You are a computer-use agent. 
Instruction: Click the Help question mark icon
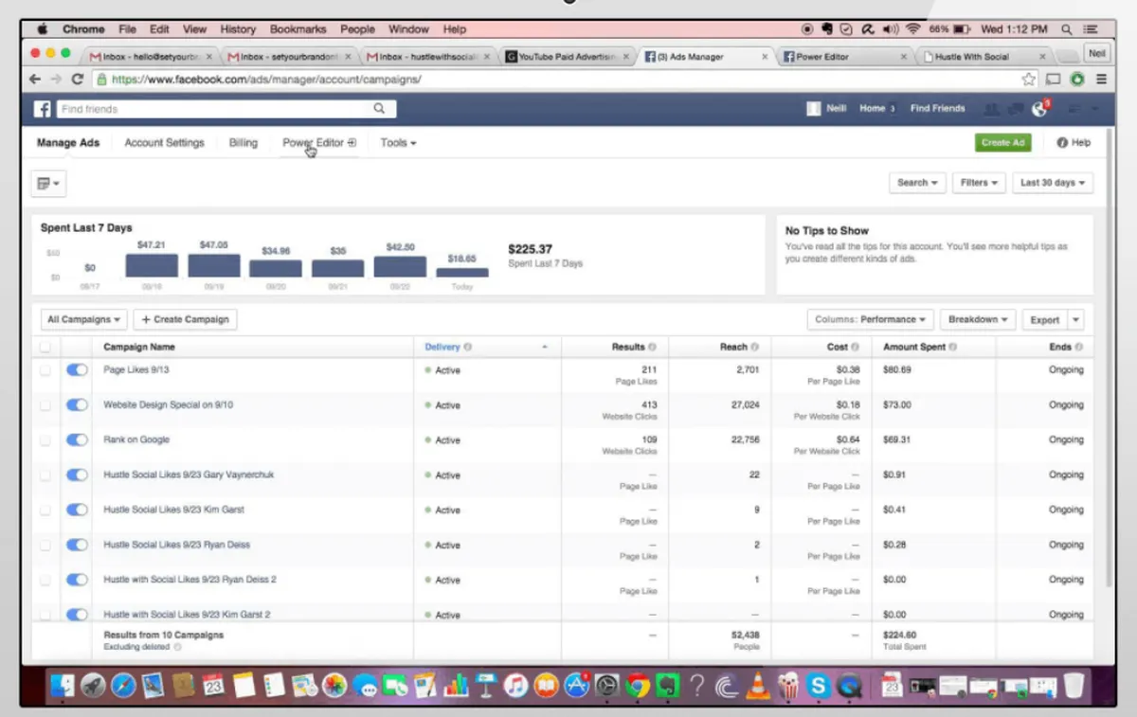1062,143
